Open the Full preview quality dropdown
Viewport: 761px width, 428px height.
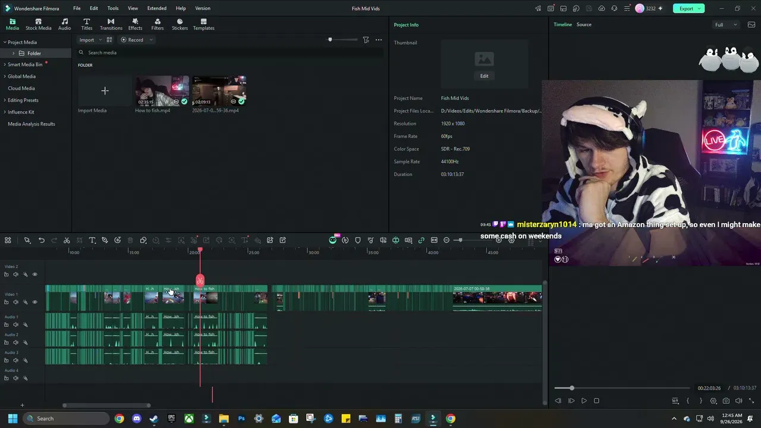[726, 24]
